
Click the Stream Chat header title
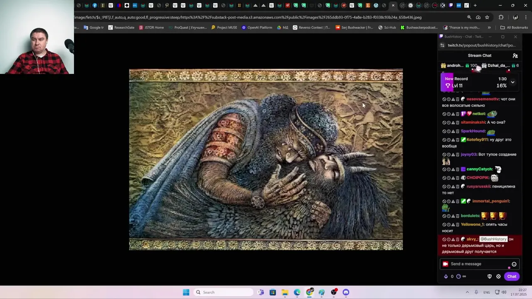480,56
